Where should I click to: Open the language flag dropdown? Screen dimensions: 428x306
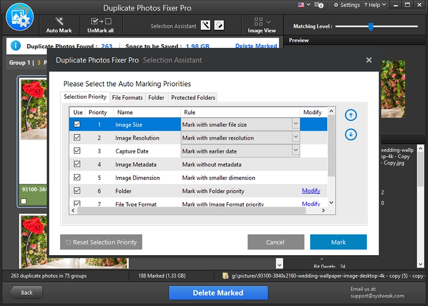pyautogui.click(x=304, y=5)
